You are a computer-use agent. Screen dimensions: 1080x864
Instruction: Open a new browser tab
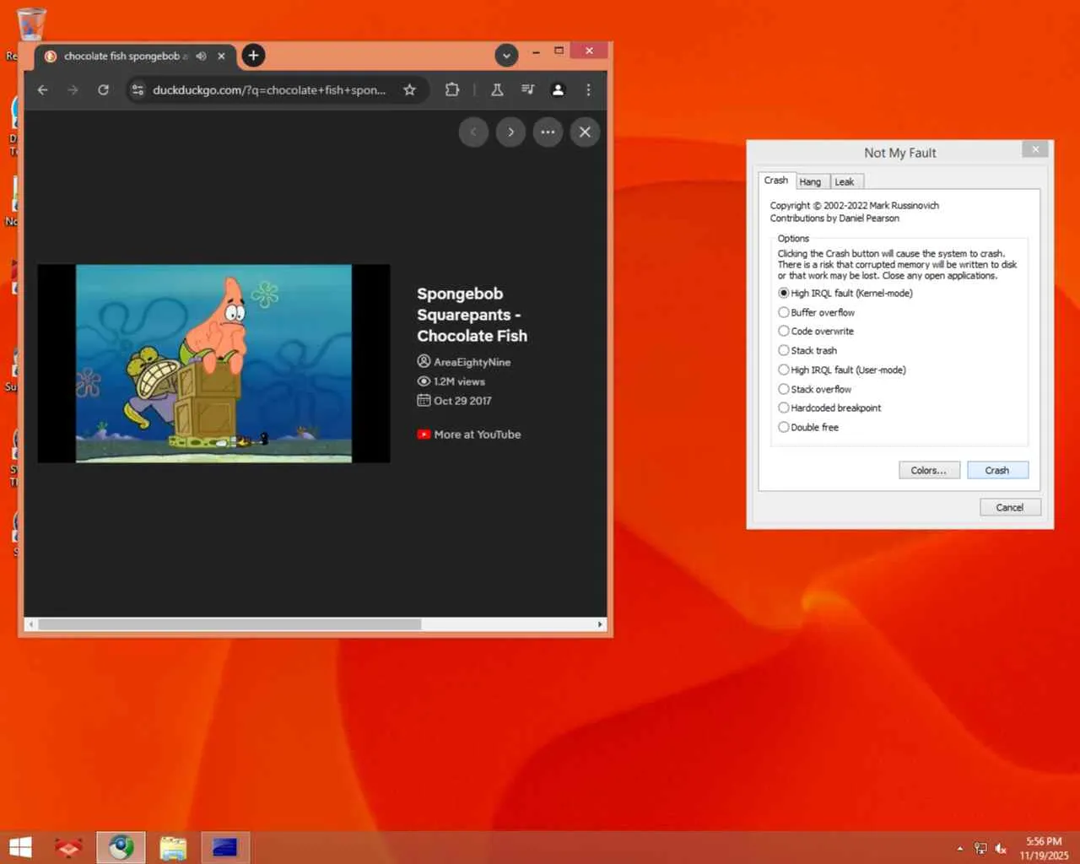click(x=253, y=56)
